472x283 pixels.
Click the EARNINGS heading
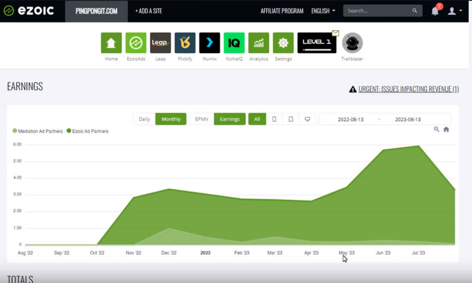25,86
